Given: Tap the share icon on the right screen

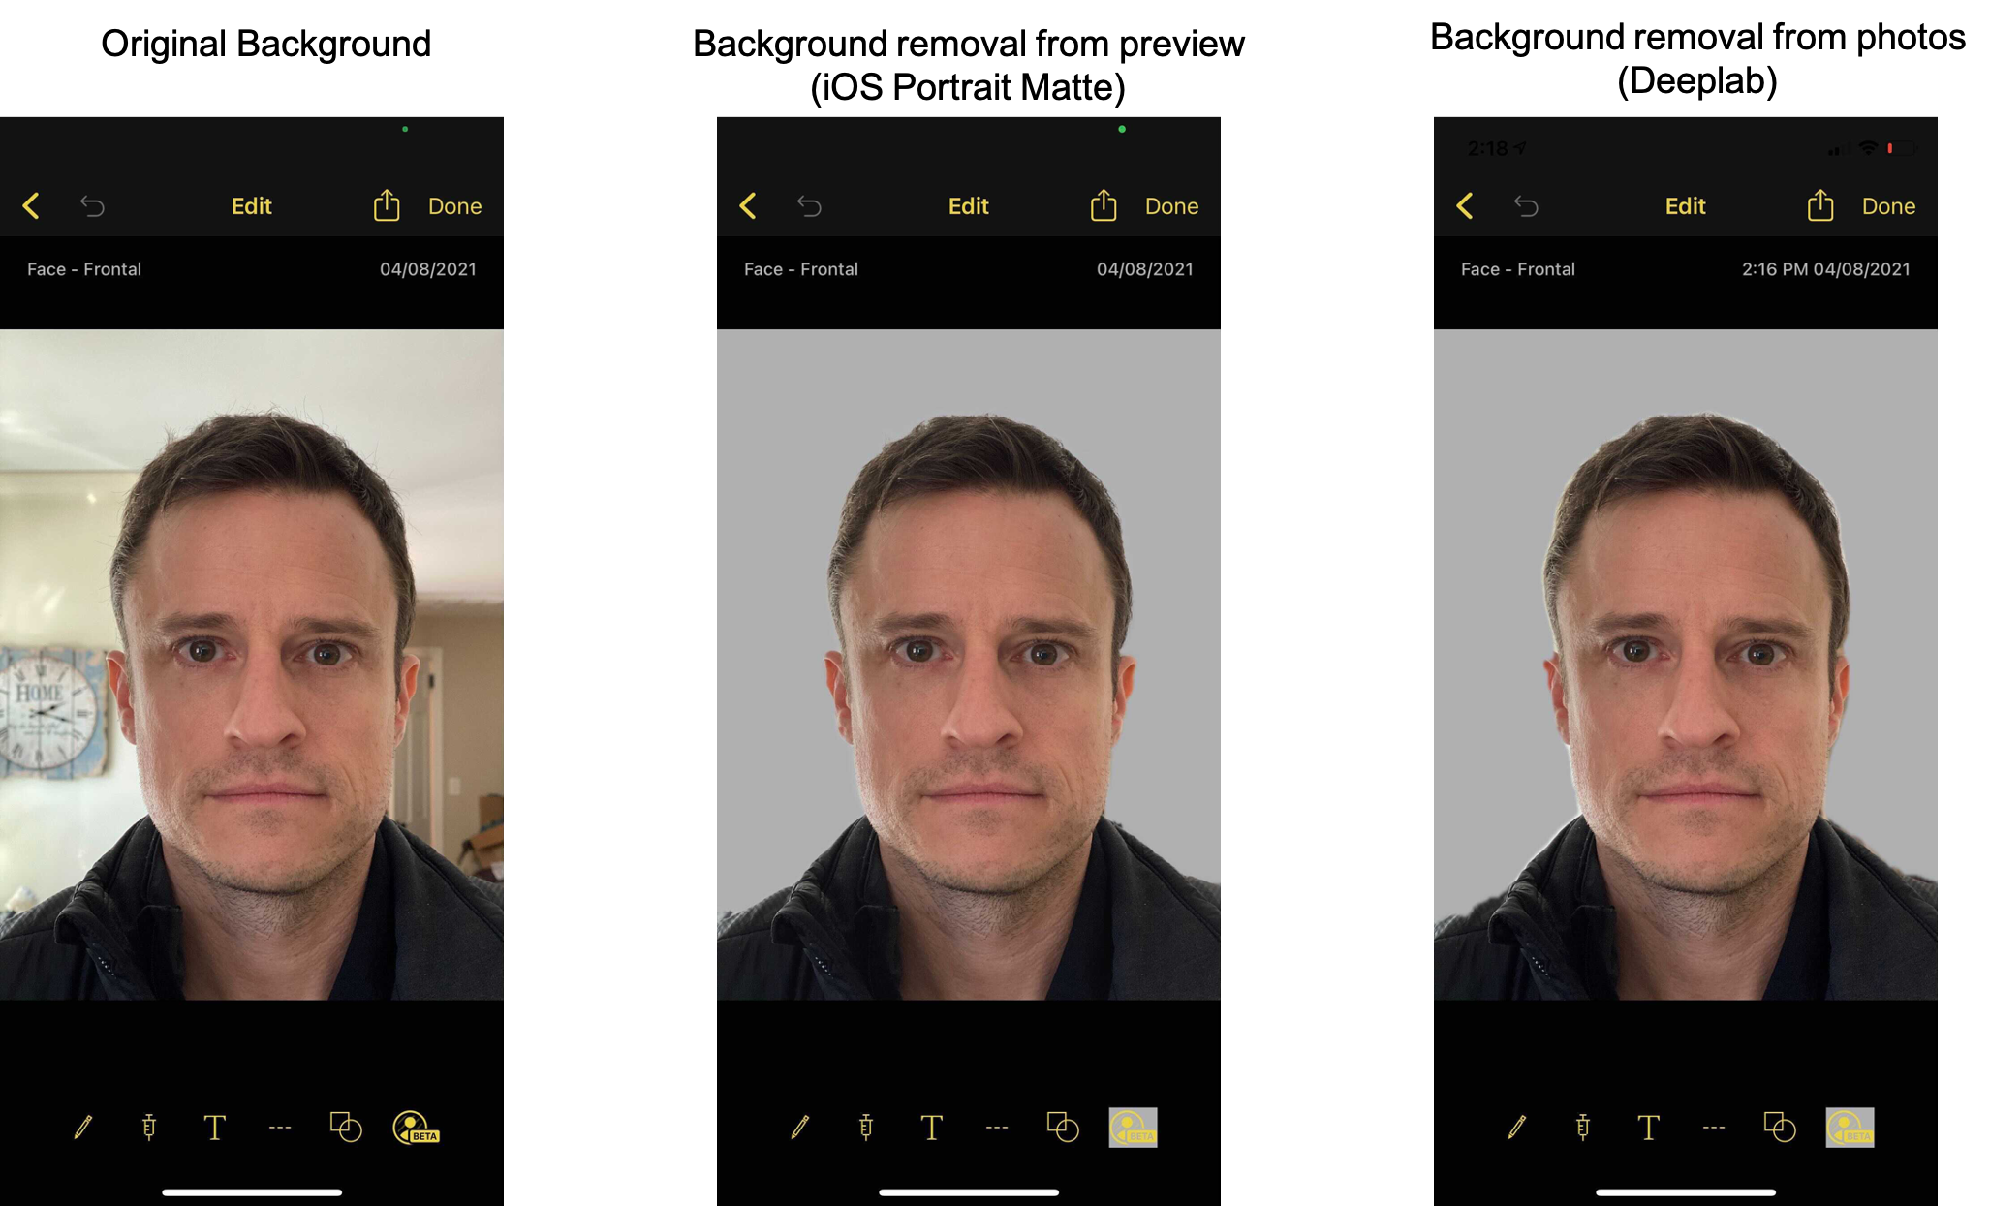Looking at the screenshot, I should (x=1820, y=205).
